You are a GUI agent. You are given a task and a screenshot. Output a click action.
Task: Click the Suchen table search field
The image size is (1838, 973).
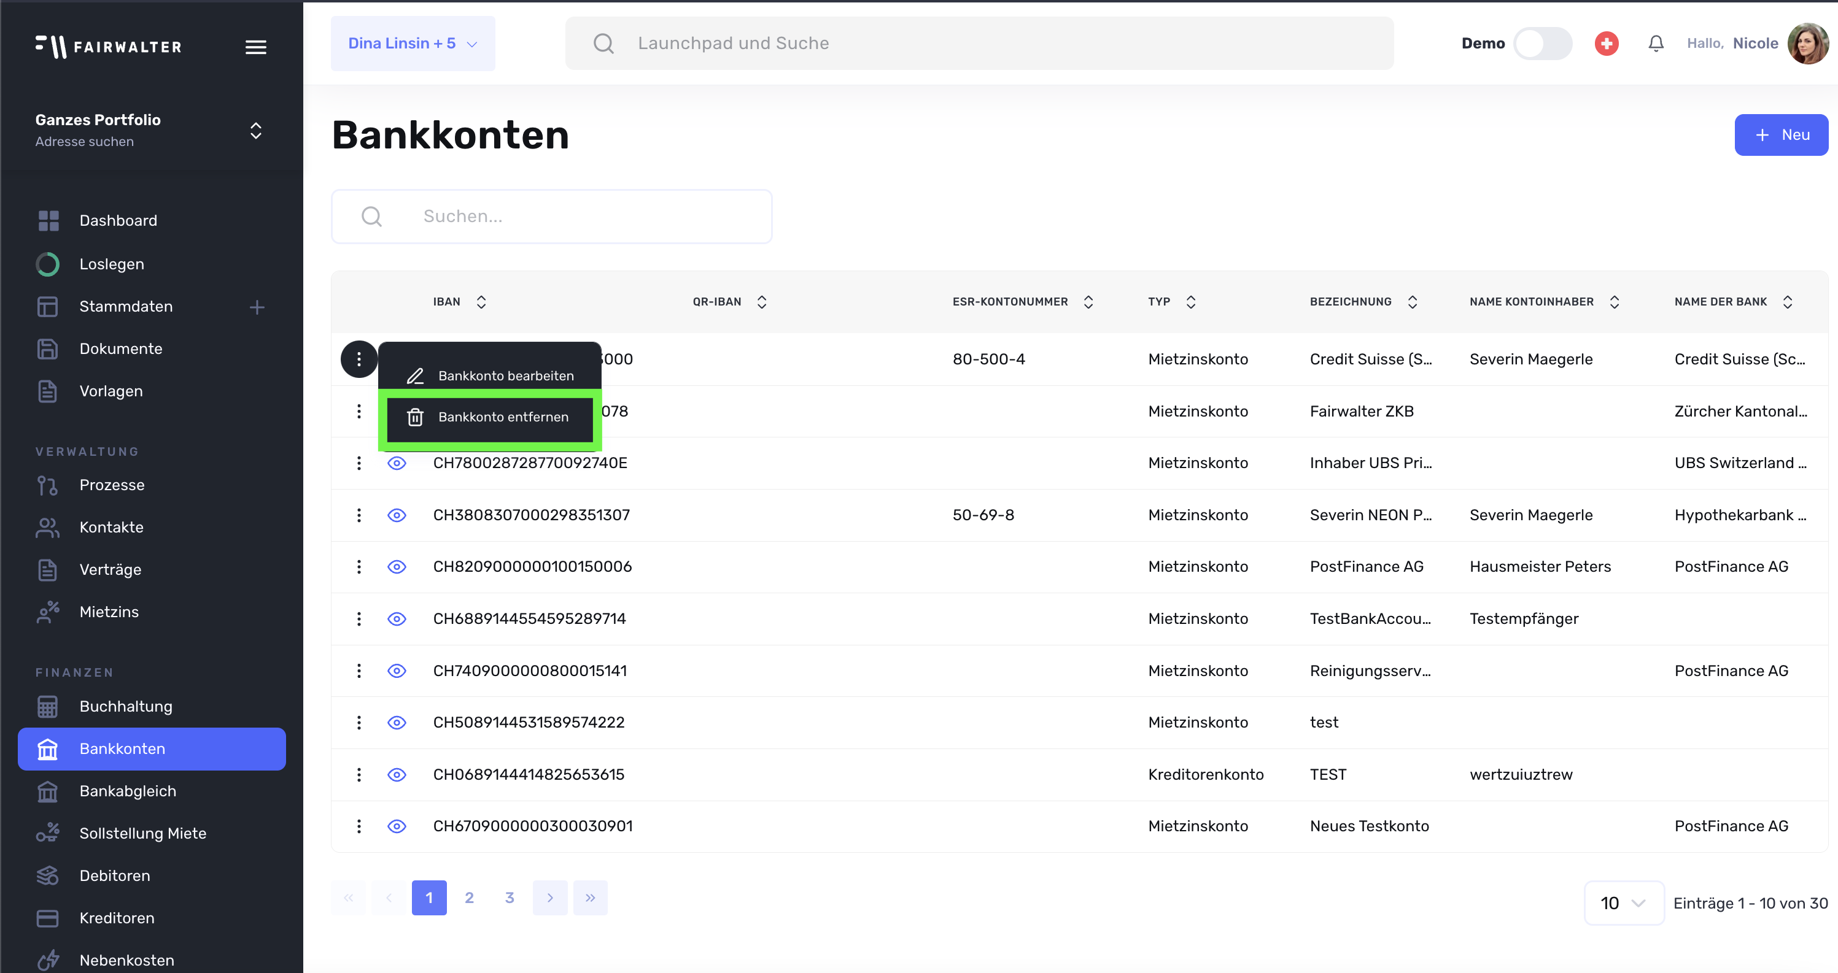point(551,216)
